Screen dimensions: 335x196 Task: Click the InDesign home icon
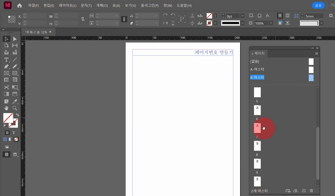tap(20, 5)
